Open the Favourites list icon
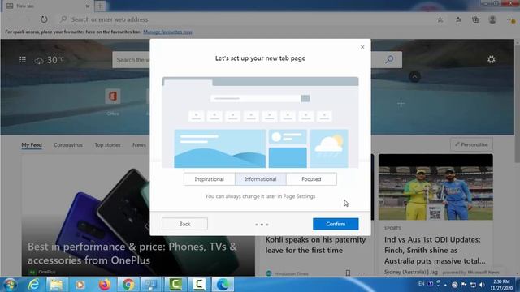The height and width of the screenshot is (292, 520). pos(458,19)
